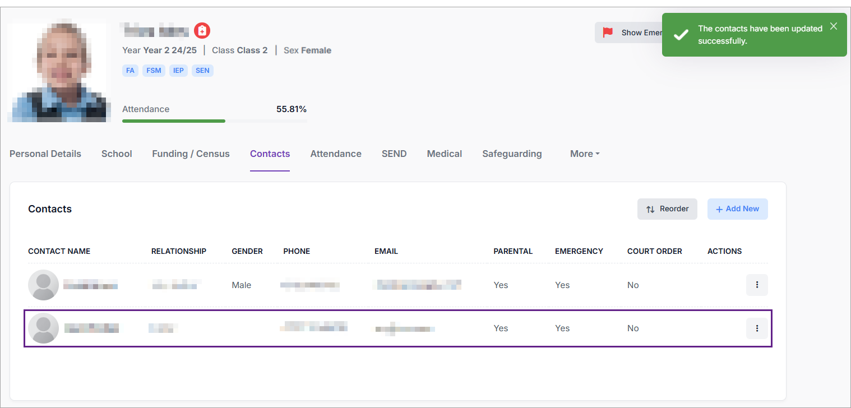This screenshot has height=408, width=851.
Task: Go to the Funding / Census tab
Action: pos(191,154)
